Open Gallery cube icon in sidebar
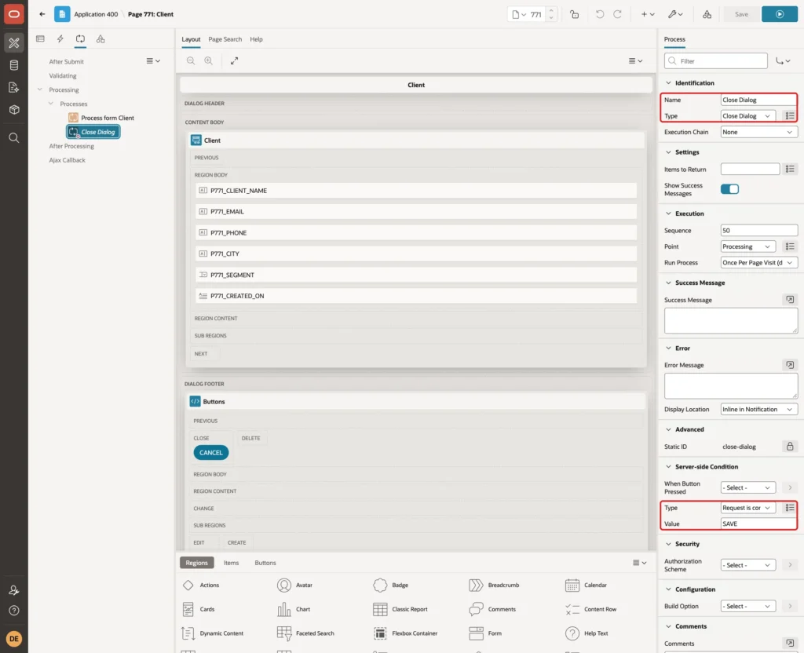This screenshot has width=804, height=653. 14,109
